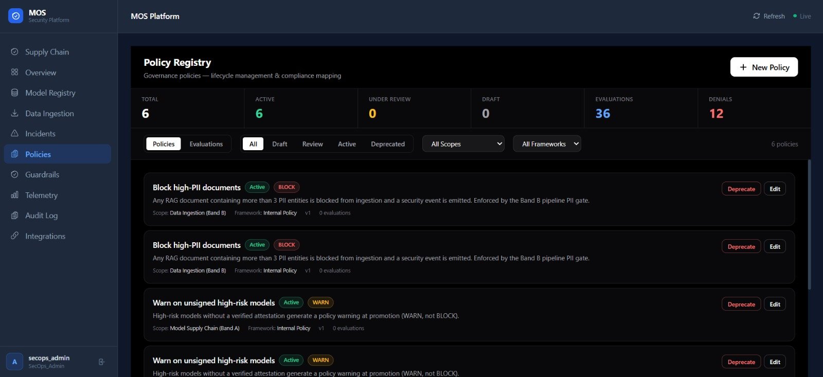The width and height of the screenshot is (823, 377).
Task: Click the policy list vertical scrollbar
Action: pyautogui.click(x=809, y=225)
